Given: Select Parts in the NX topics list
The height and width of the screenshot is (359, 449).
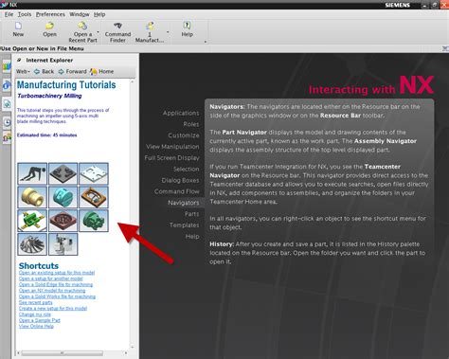Looking at the screenshot, I should [191, 214].
